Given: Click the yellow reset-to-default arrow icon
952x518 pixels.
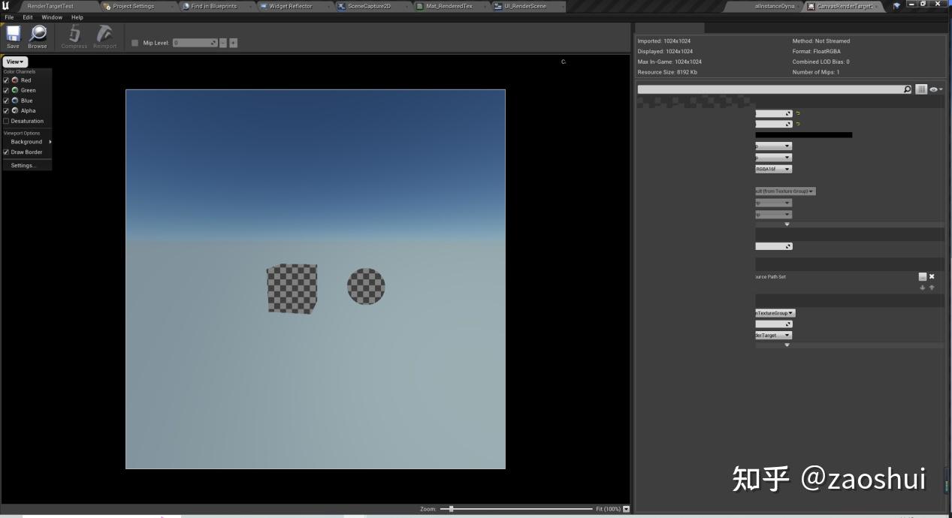Looking at the screenshot, I should pos(796,113).
